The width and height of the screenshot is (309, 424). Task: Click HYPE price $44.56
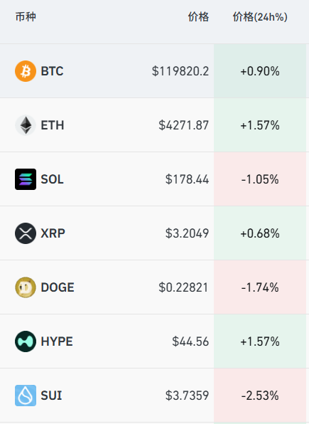[x=190, y=341]
